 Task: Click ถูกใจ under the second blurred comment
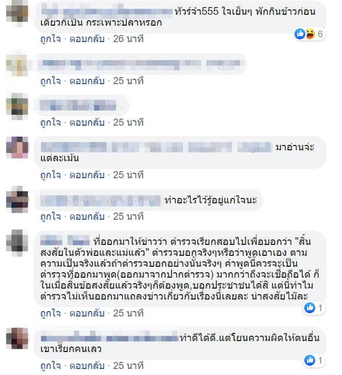(x=50, y=81)
